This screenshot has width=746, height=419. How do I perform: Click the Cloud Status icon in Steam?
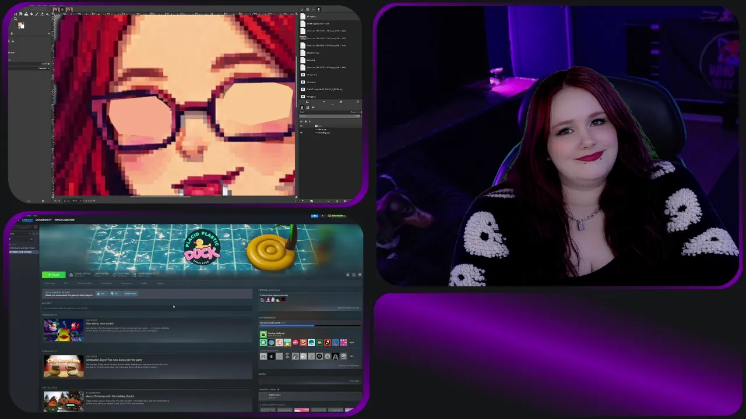tap(71, 275)
